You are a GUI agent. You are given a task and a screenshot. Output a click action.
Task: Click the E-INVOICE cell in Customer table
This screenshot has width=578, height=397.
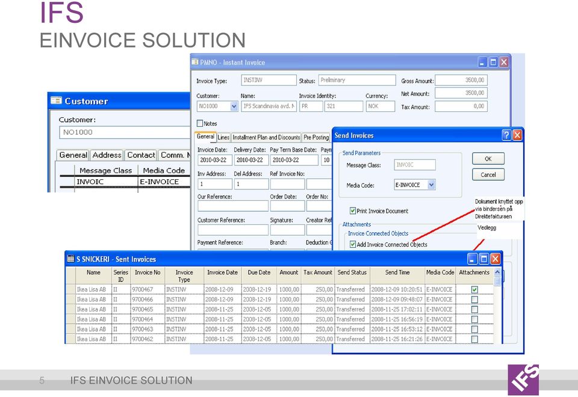(164, 182)
